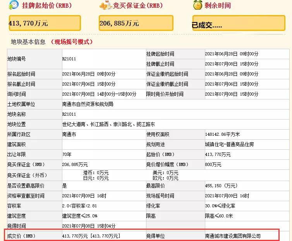The width and height of the screenshot is (292, 241).
Task: Click the 竞价增价幅度 800万元 value
Action: coord(213,164)
